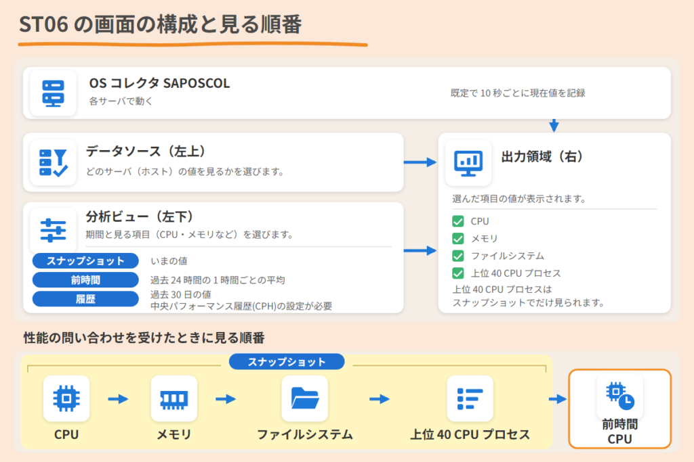Click the ファイルシステム label in the sequence

(305, 435)
